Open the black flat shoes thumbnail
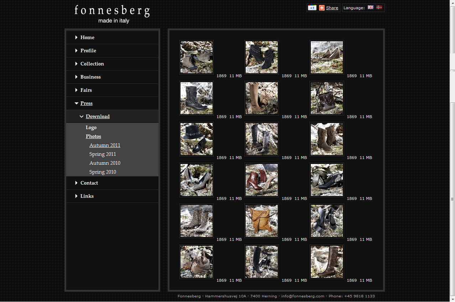The image size is (455, 302). pos(327,221)
